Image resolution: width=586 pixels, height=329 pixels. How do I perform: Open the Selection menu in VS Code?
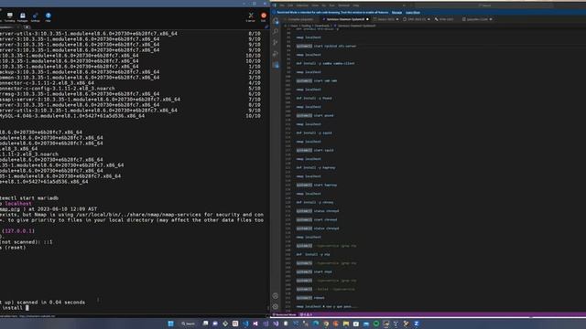(x=302, y=5)
